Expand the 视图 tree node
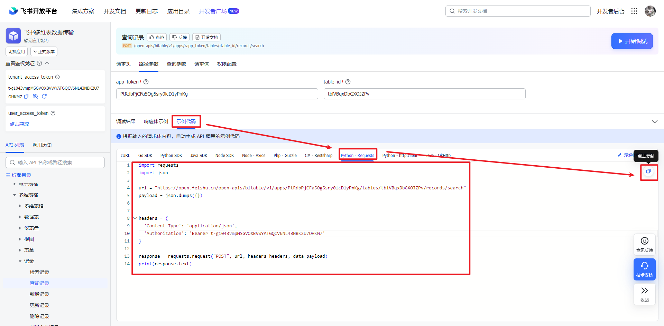The image size is (664, 326). [x=20, y=239]
